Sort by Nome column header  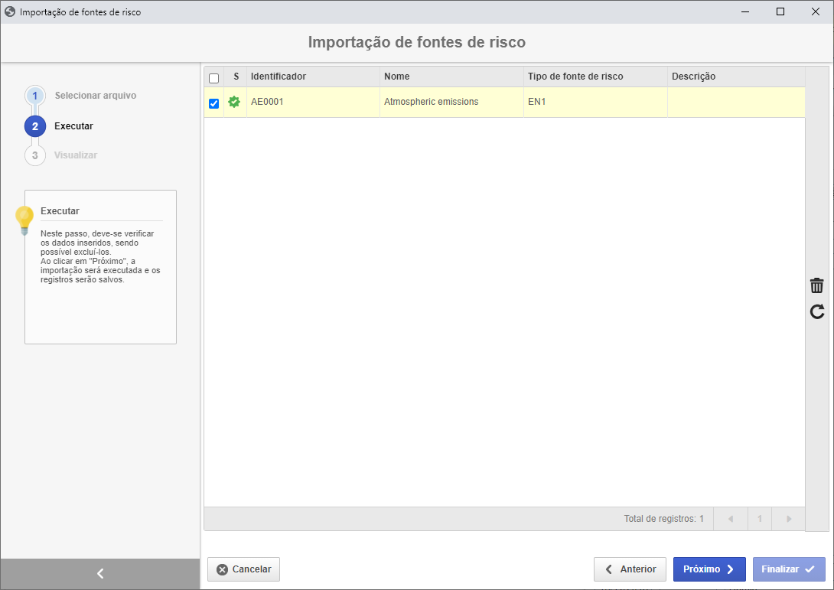click(451, 77)
